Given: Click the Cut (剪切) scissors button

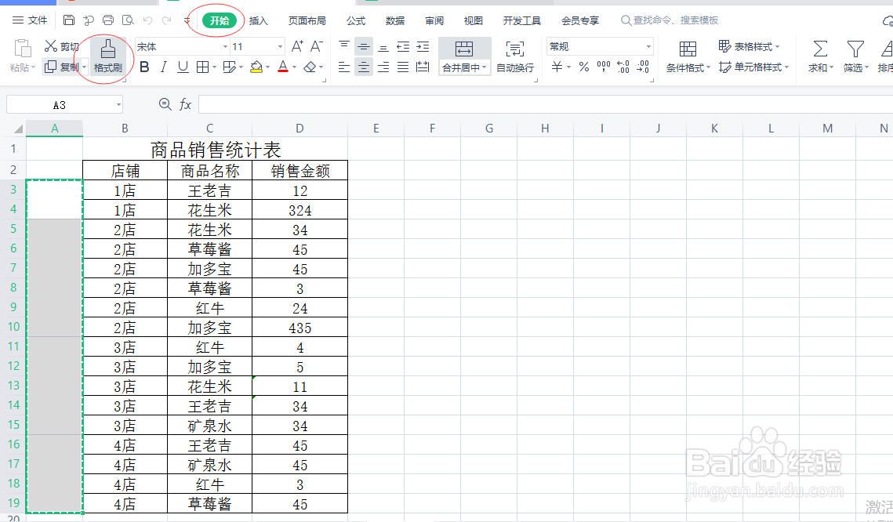Looking at the screenshot, I should [x=61, y=47].
